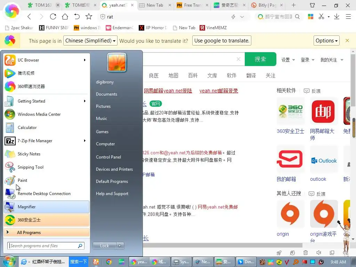Click Use google to translate button

[221, 41]
